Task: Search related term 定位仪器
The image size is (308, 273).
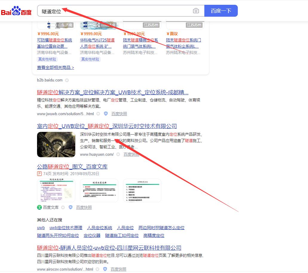Action: click(x=92, y=235)
